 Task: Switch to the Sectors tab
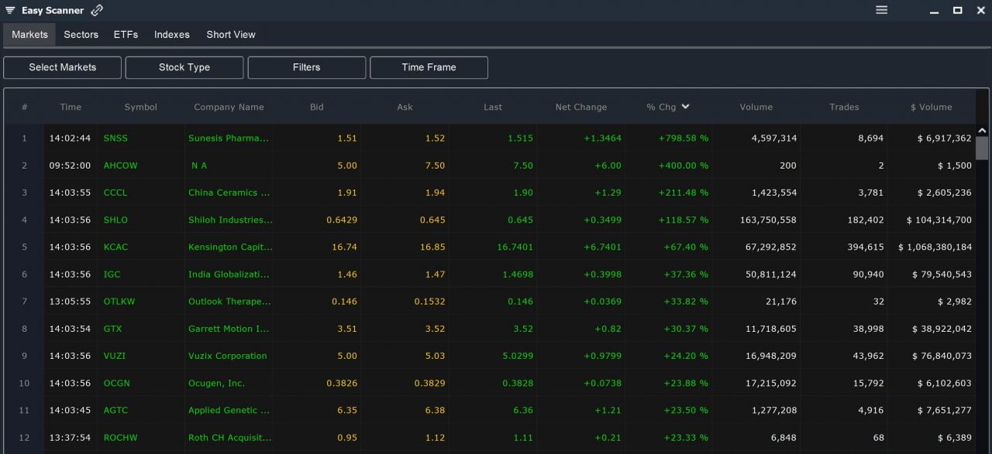81,34
